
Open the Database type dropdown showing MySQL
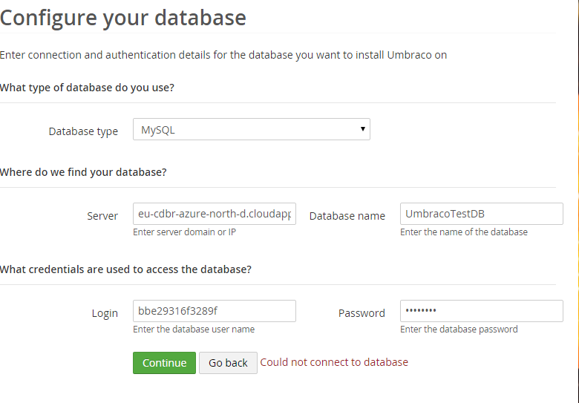coord(252,129)
